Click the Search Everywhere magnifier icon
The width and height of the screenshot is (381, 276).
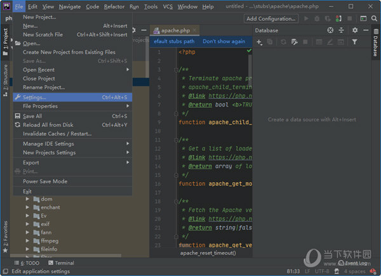(374, 18)
